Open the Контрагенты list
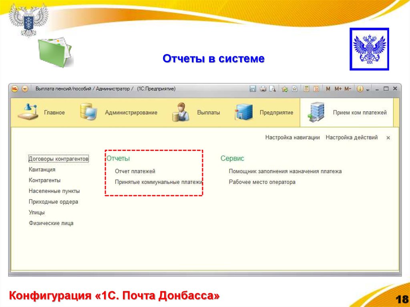Image resolution: width=410 pixels, height=307 pixels. pos(44,180)
